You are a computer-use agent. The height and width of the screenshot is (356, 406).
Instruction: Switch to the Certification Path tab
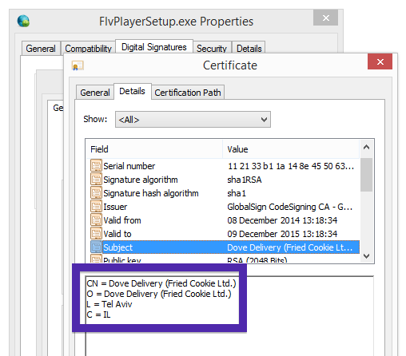(x=188, y=93)
